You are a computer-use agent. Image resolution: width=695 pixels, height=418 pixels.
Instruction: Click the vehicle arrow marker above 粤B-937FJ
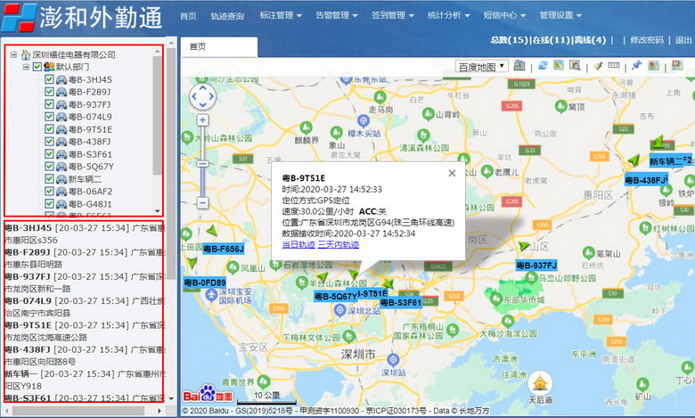[x=524, y=246]
